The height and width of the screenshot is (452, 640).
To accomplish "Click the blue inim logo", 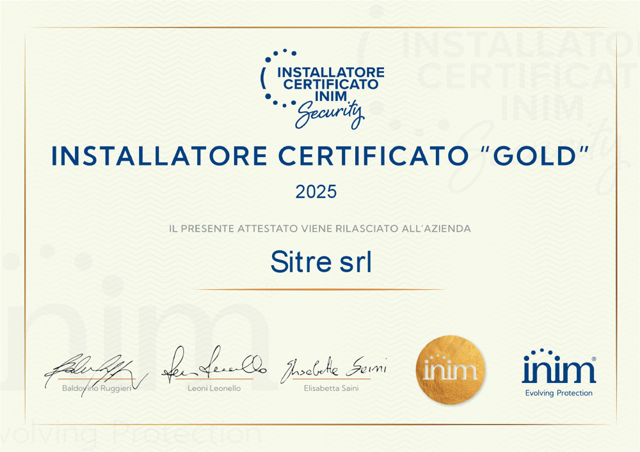I will pyautogui.click(x=559, y=368).
